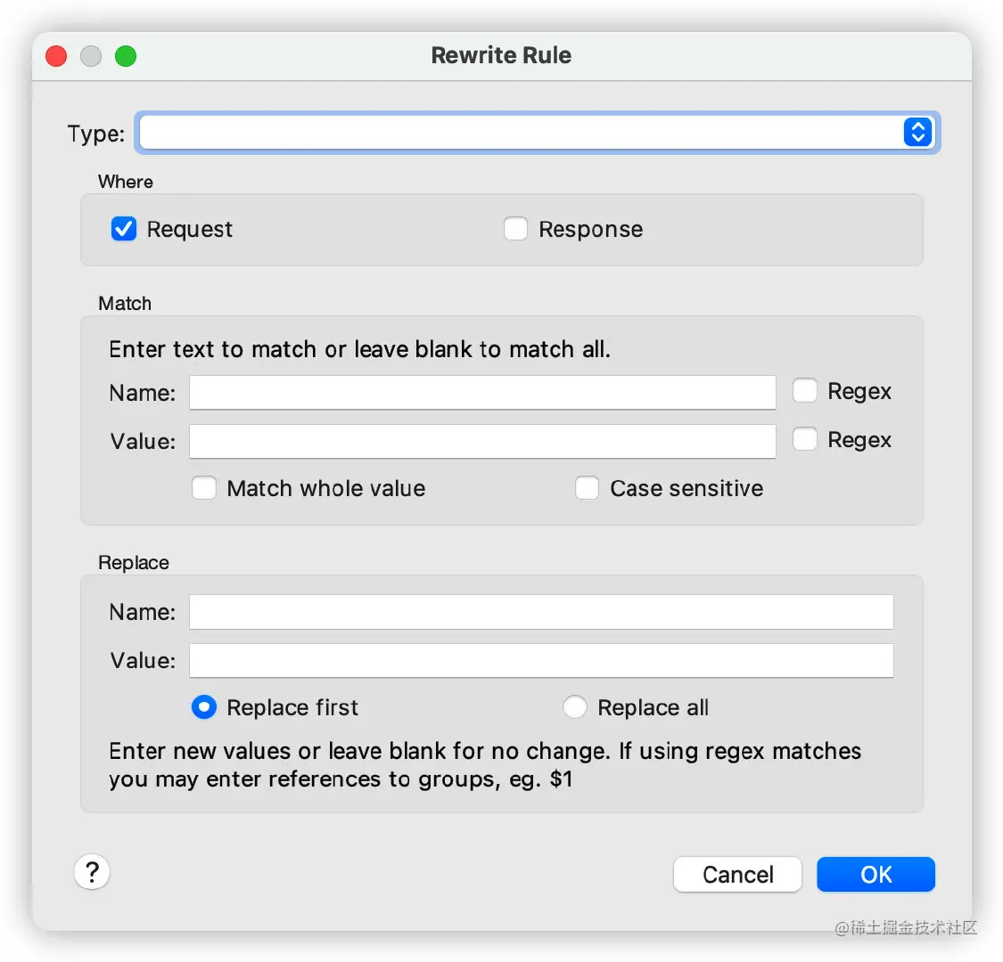This screenshot has width=1003, height=962.
Task: Confirm with the OK button
Action: pos(876,875)
